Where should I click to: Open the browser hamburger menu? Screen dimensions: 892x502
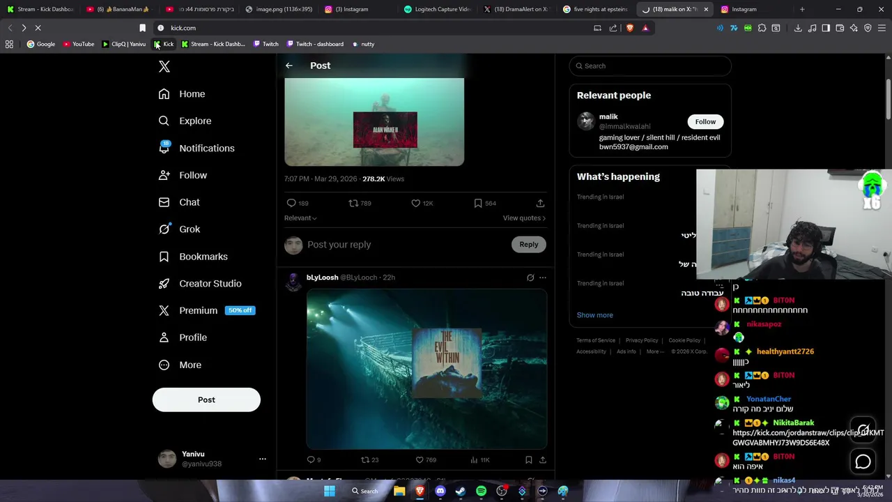[882, 28]
